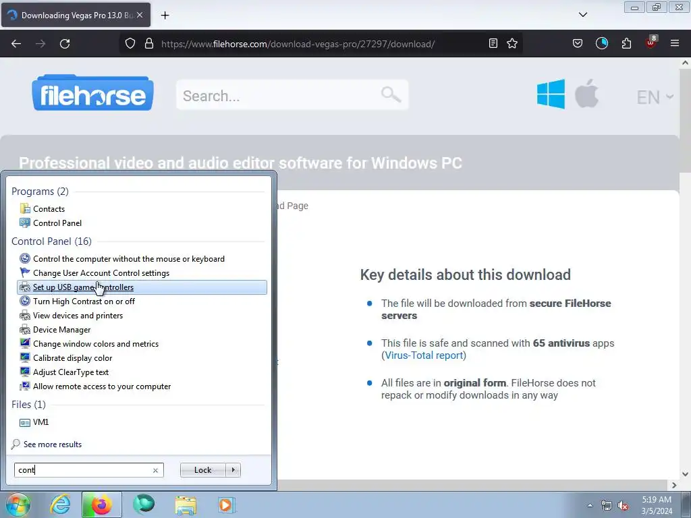691x518 pixels.
Task: Open the Windows Start orb
Action: point(18,505)
